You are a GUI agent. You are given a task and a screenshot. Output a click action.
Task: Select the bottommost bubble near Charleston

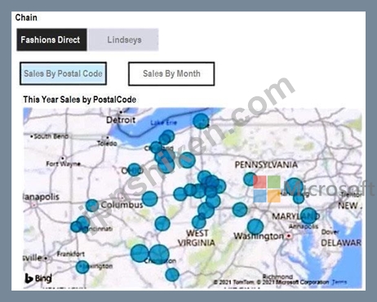(x=172, y=274)
